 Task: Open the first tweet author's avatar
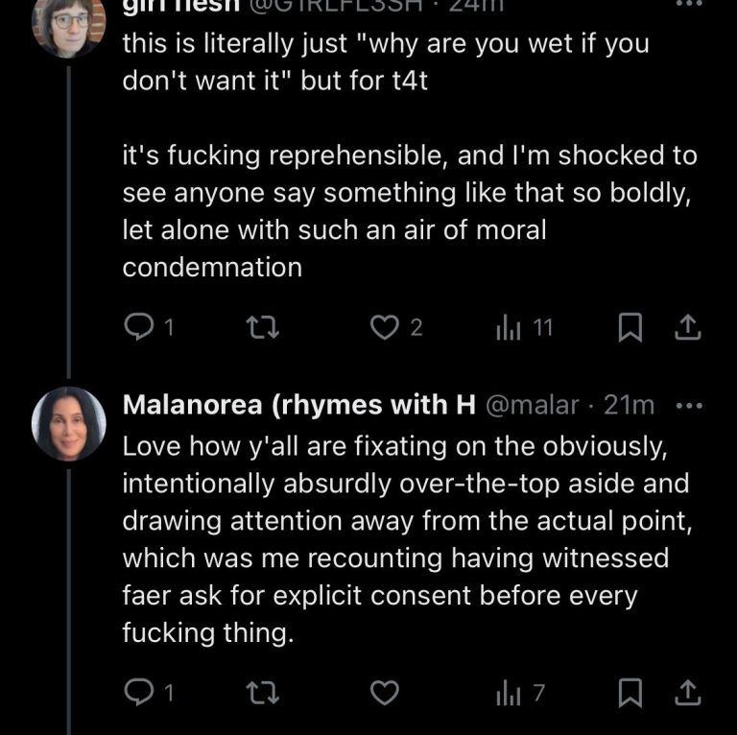coord(69,24)
